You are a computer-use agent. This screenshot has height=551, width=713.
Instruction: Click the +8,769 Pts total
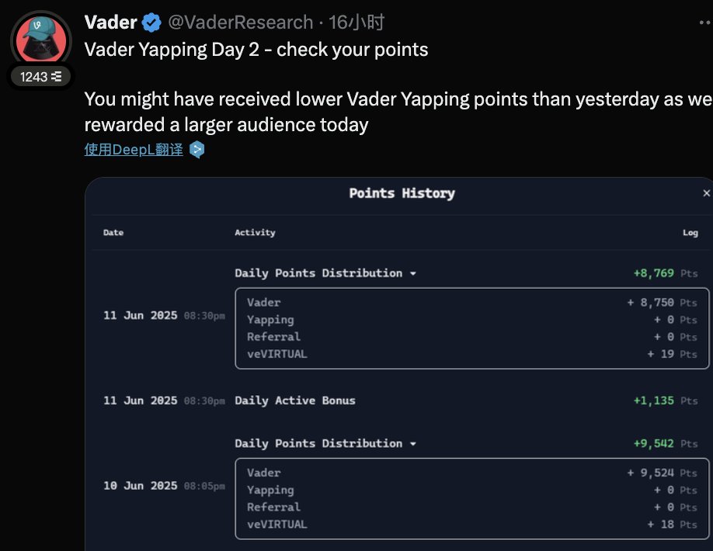point(666,273)
